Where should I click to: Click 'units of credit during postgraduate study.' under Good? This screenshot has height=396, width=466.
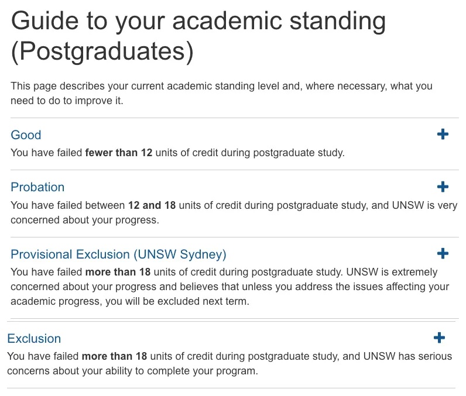click(250, 153)
